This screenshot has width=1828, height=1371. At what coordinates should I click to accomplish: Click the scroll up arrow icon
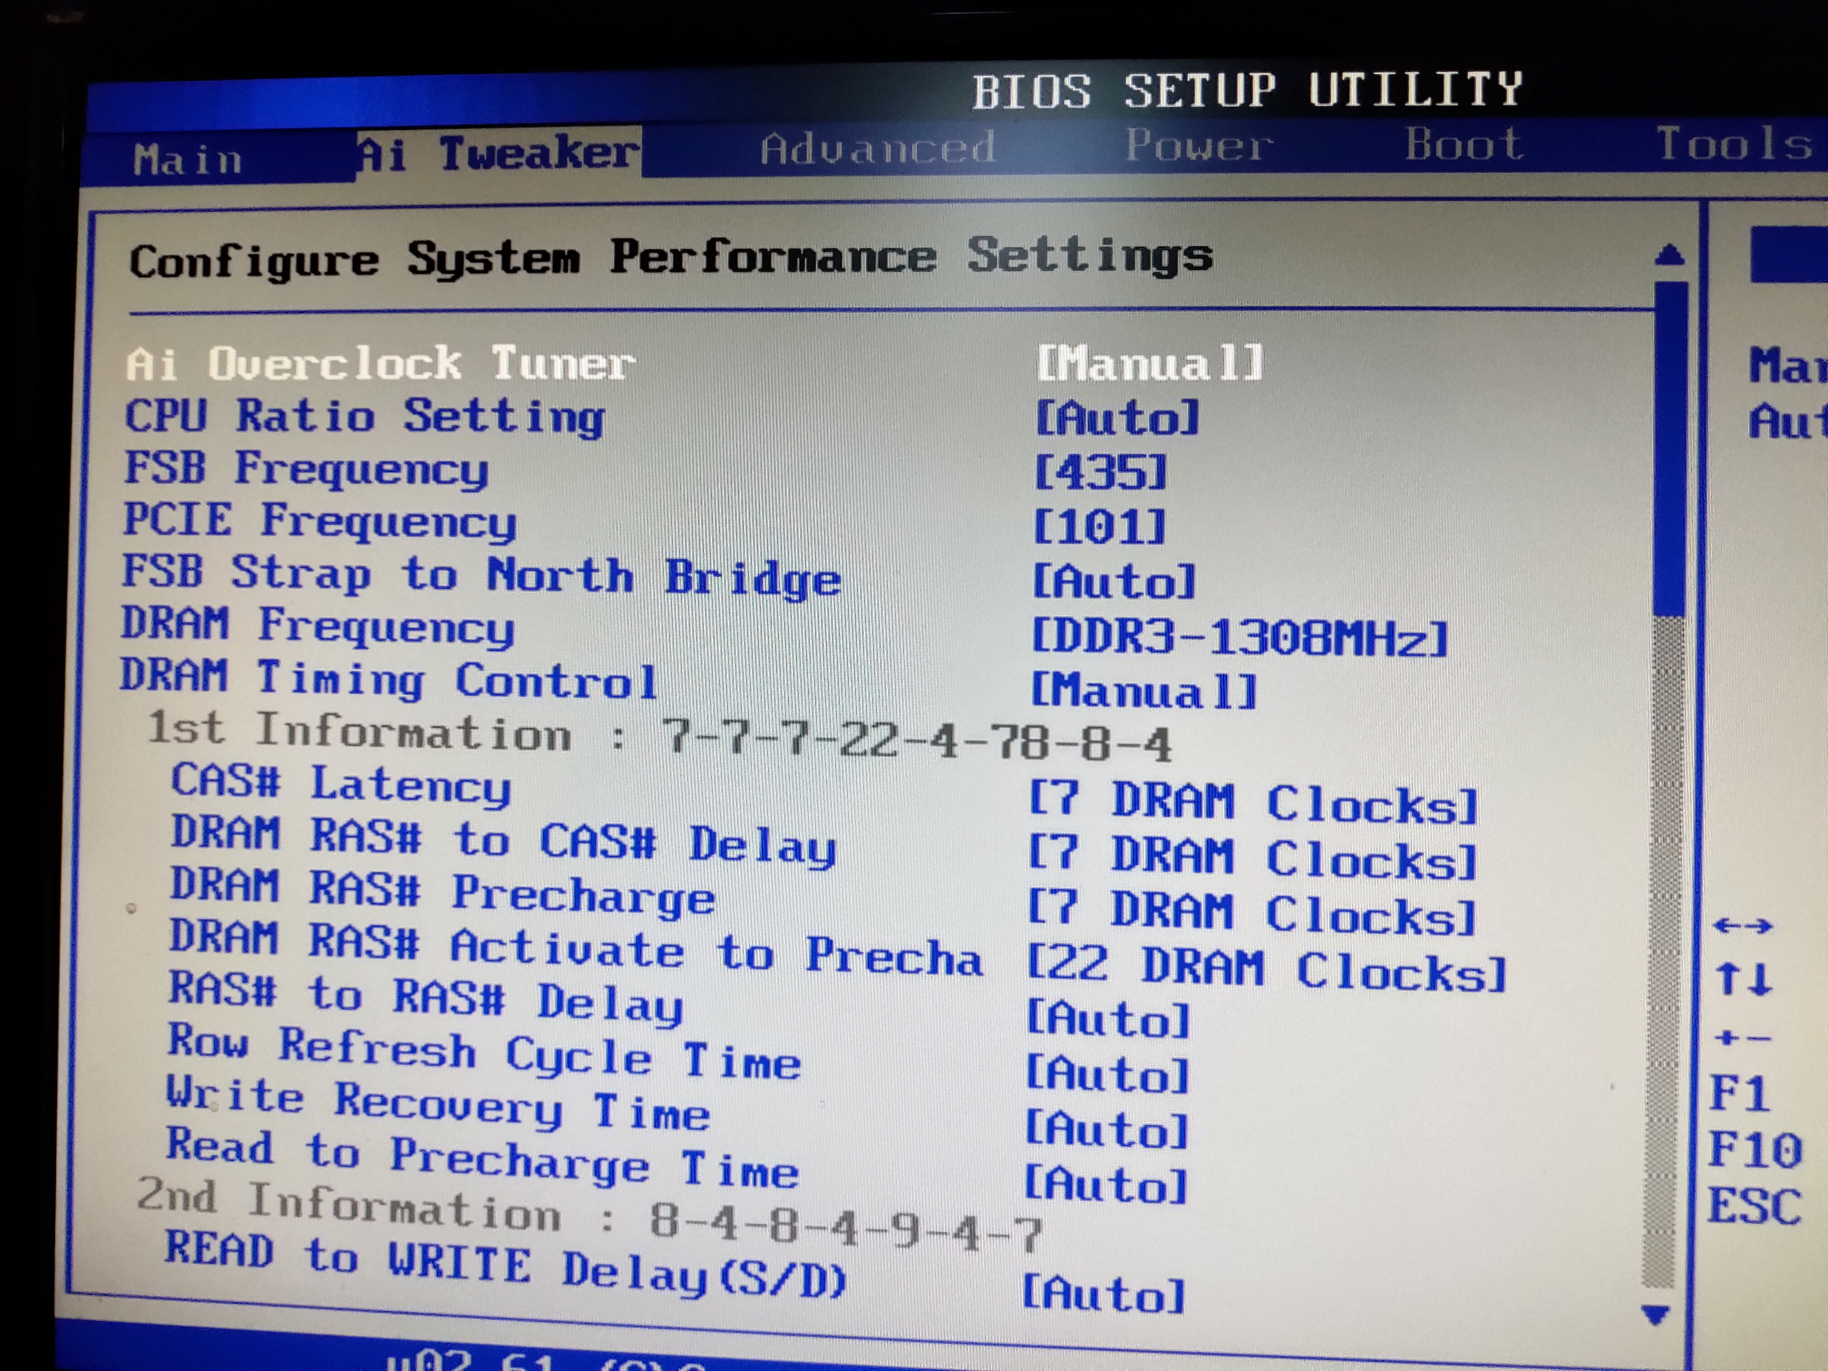[x=1670, y=255]
